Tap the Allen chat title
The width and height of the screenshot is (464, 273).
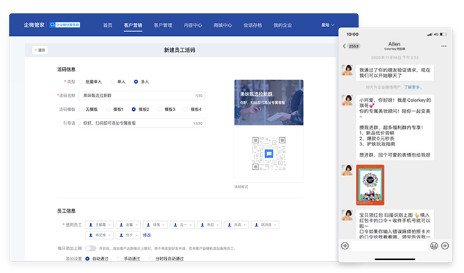(394, 44)
